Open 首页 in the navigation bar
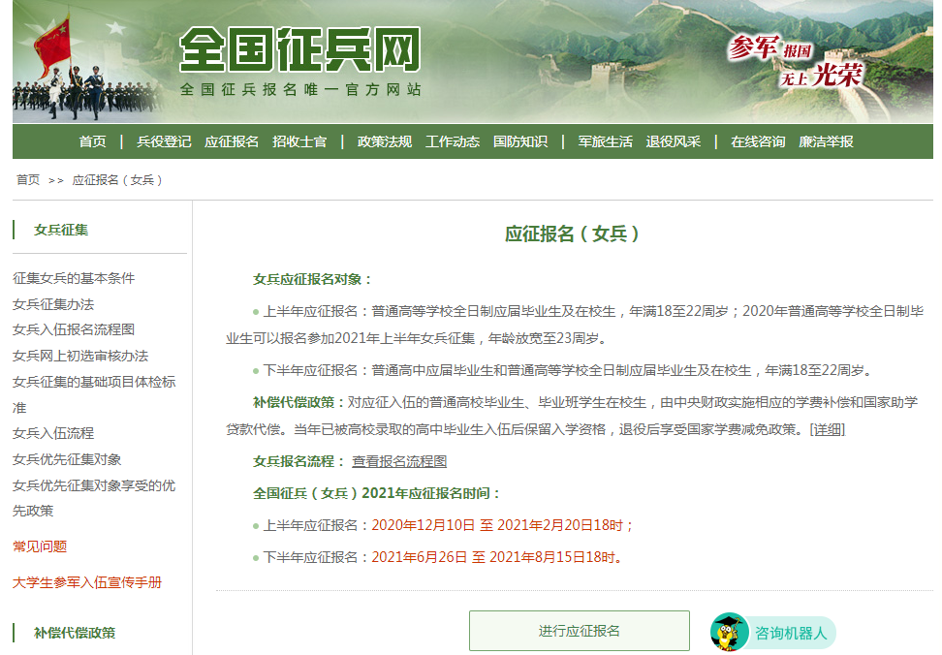The image size is (942, 655). 93,141
